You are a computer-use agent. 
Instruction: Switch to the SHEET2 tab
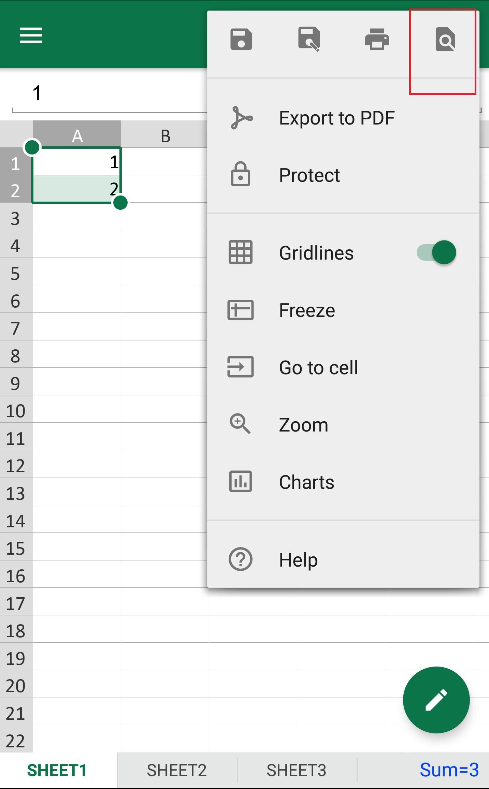[177, 770]
